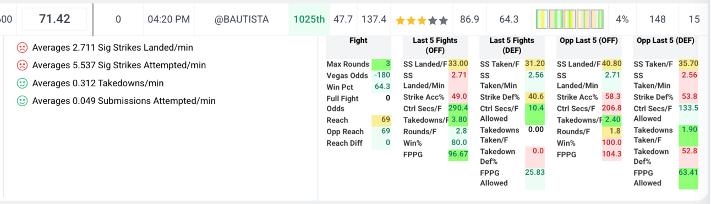Viewport: 711px width, 204px height.
Task: Click the green smiley beside Takedowns/min
Action: (x=22, y=83)
